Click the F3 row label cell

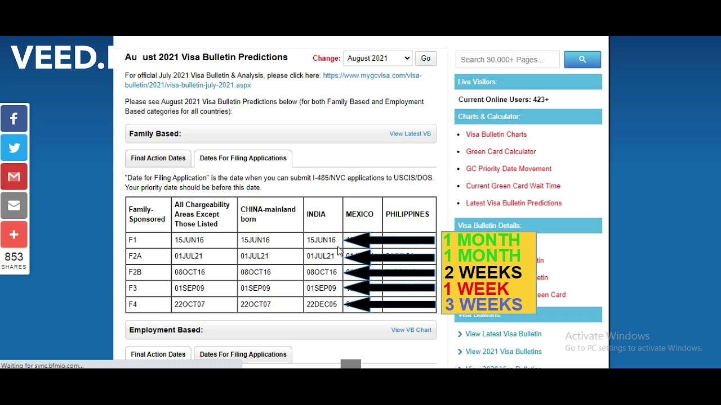149,288
